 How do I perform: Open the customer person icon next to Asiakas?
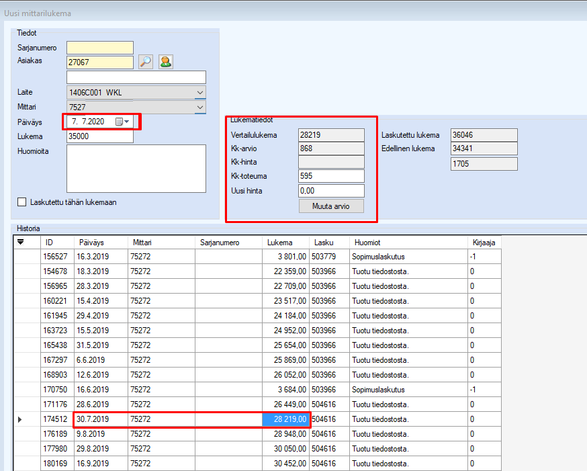(x=165, y=62)
